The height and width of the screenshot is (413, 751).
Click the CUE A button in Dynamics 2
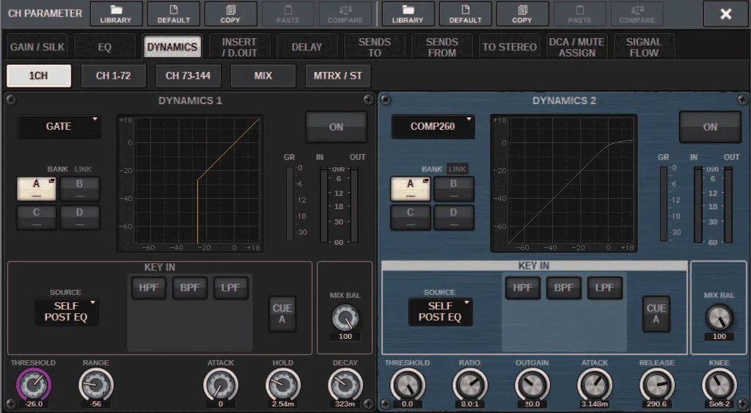pyautogui.click(x=656, y=314)
